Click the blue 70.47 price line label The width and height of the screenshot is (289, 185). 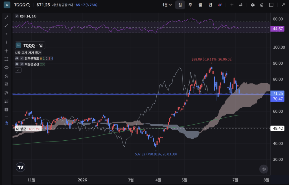tap(278, 99)
